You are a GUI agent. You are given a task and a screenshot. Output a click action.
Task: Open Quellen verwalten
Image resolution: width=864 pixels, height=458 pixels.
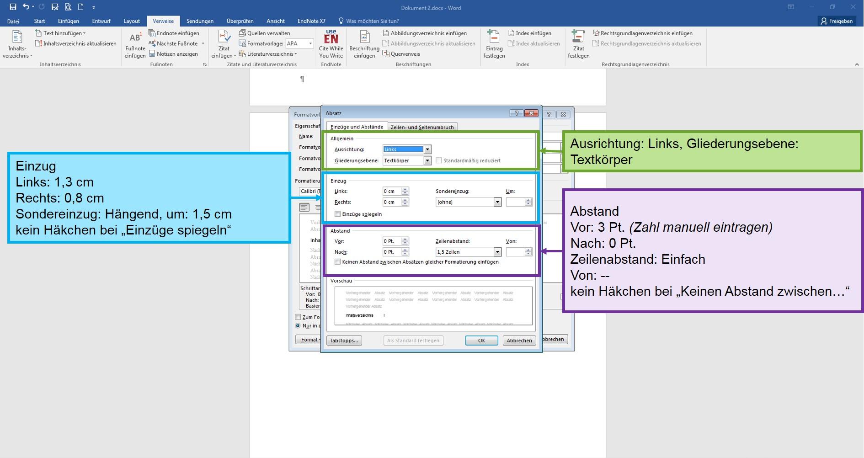[264, 33]
